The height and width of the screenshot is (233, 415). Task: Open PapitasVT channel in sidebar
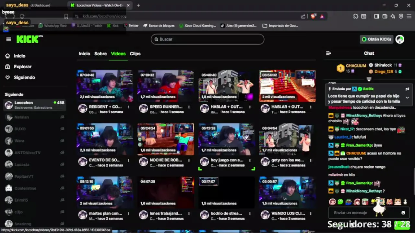35,176
